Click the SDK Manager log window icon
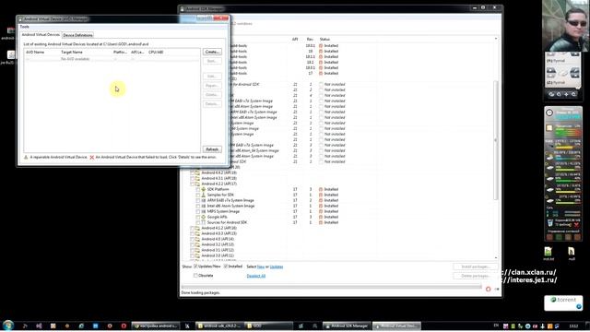Screen dimensions: 590x332 click(497, 289)
